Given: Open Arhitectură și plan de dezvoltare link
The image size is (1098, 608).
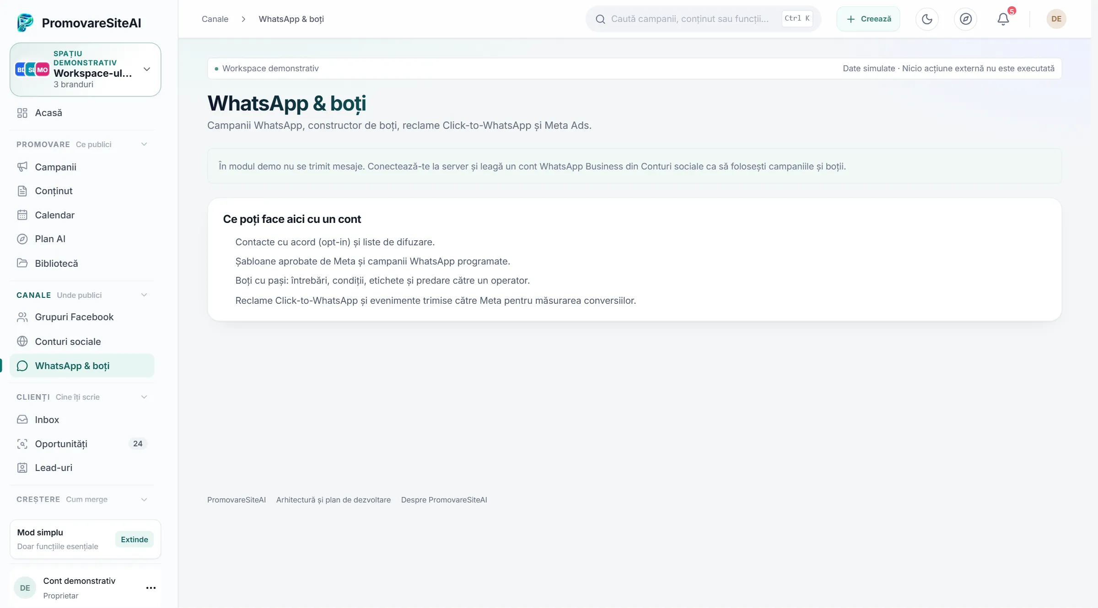Looking at the screenshot, I should coord(334,500).
